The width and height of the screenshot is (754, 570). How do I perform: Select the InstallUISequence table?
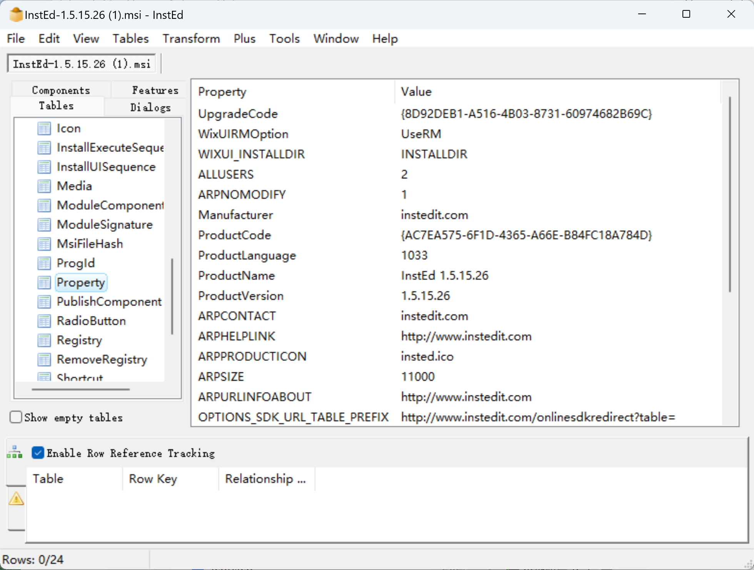coord(106,167)
